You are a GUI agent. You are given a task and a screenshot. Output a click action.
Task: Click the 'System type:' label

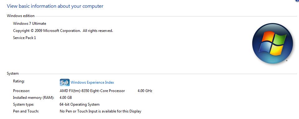click(x=23, y=104)
